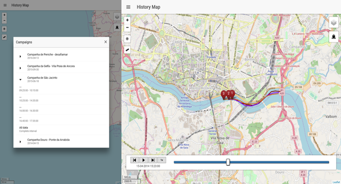Expand Campanha da Gelfa campaign arrow
Viewport: 341px width, 184px height.
pos(20,68)
